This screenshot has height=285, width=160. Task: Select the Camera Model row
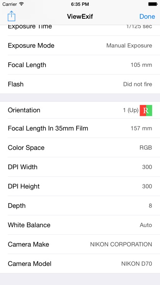(x=80, y=264)
